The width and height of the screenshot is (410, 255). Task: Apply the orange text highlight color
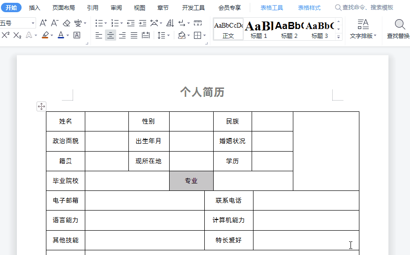point(45,35)
